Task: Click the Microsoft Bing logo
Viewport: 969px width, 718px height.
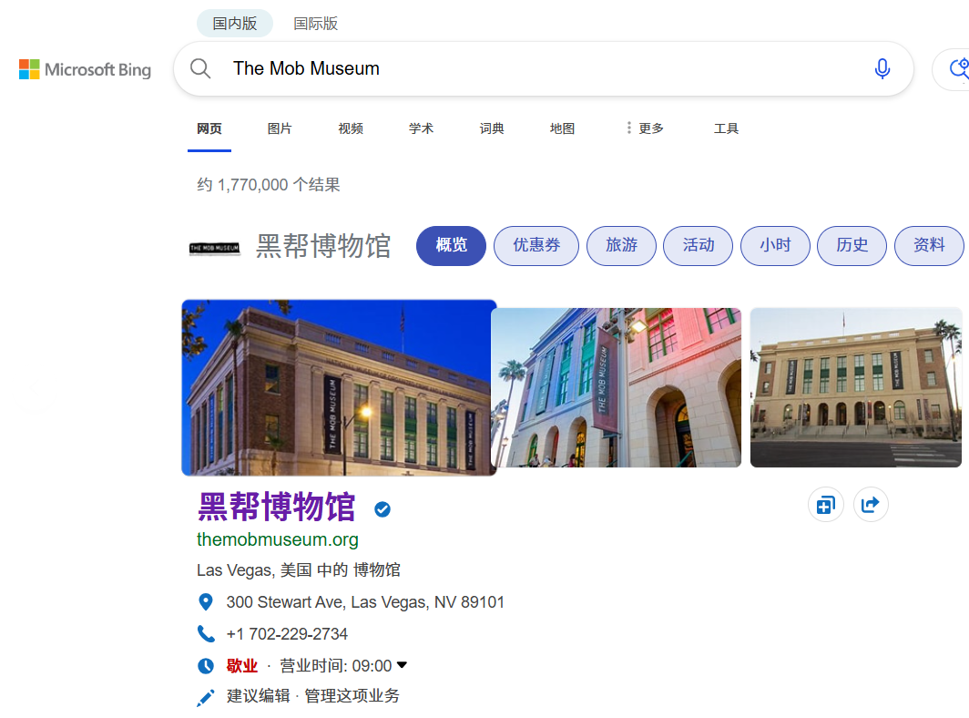Action: click(85, 69)
